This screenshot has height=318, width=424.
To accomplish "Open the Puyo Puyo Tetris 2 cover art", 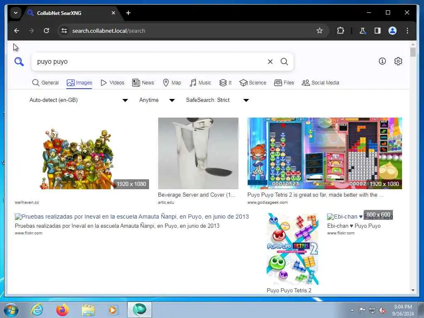I will [292, 249].
